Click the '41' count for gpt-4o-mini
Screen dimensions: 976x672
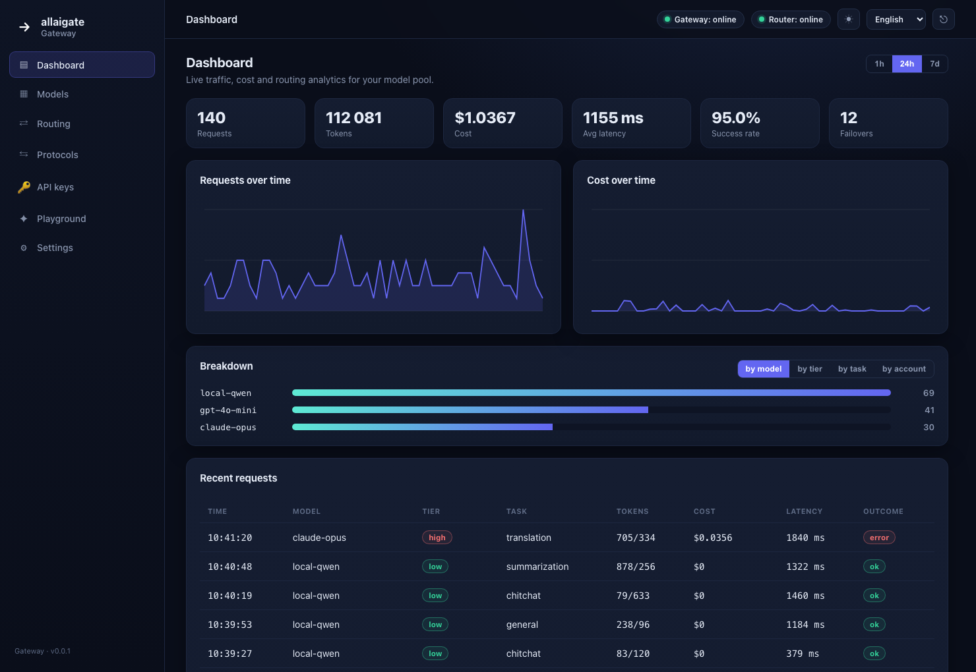pyautogui.click(x=929, y=410)
